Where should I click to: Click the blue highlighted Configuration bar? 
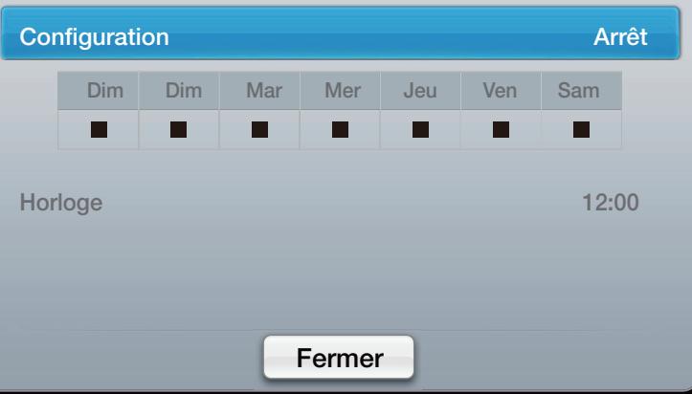(346, 38)
